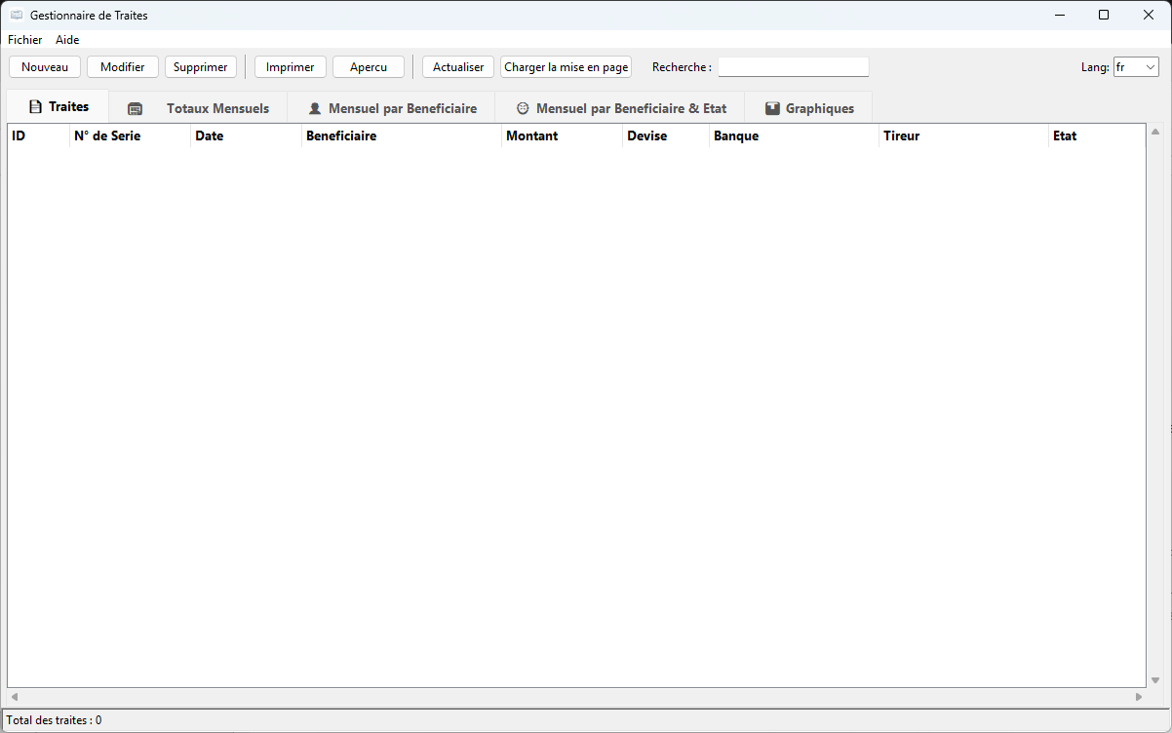Click the Modifier button

pyautogui.click(x=123, y=67)
